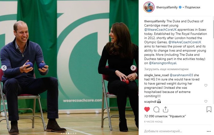Open the three-dots more options menu
The image size is (214, 135).
(x=209, y=131)
